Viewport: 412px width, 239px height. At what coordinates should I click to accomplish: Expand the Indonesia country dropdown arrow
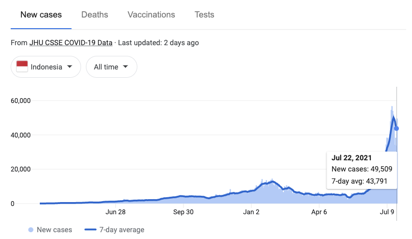pyautogui.click(x=69, y=67)
